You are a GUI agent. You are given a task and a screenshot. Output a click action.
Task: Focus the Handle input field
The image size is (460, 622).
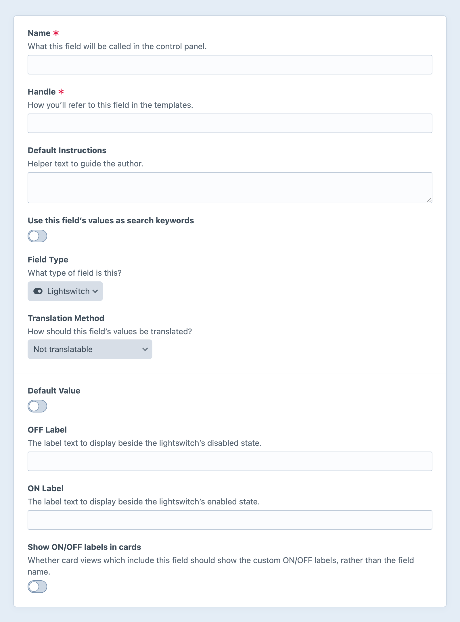(230, 123)
